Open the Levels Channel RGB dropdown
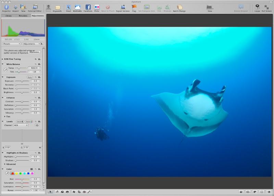 tap(21, 125)
